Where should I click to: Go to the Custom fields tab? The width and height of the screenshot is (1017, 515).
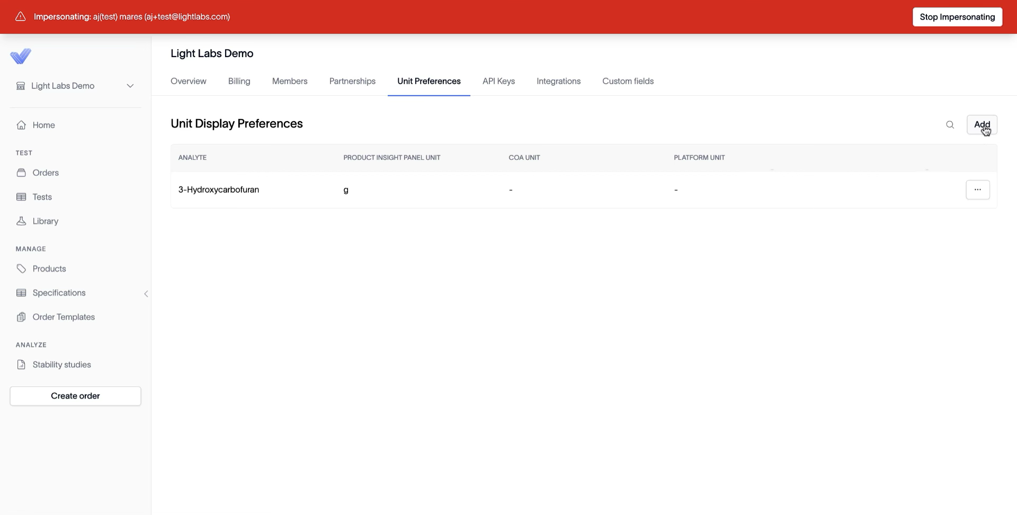tap(628, 81)
